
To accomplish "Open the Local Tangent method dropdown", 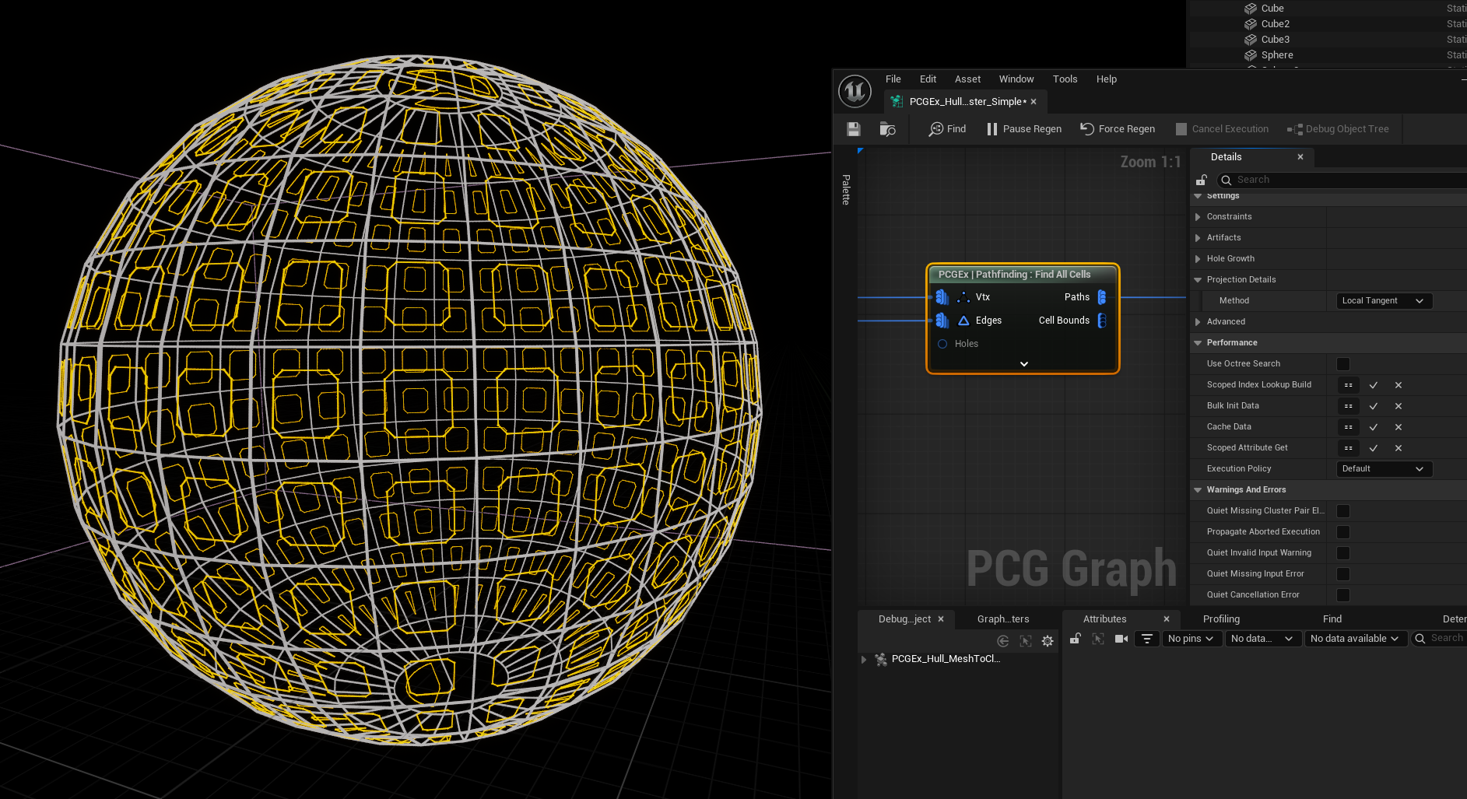I will pos(1383,301).
